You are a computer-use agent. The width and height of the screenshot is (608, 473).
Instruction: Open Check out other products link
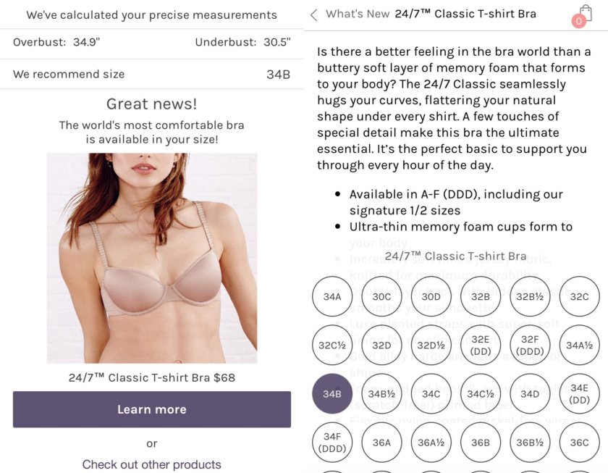(151, 464)
